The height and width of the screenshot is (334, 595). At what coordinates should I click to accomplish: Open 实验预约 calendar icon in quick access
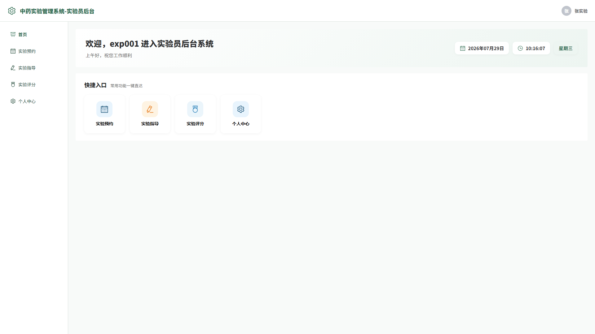pos(104,109)
